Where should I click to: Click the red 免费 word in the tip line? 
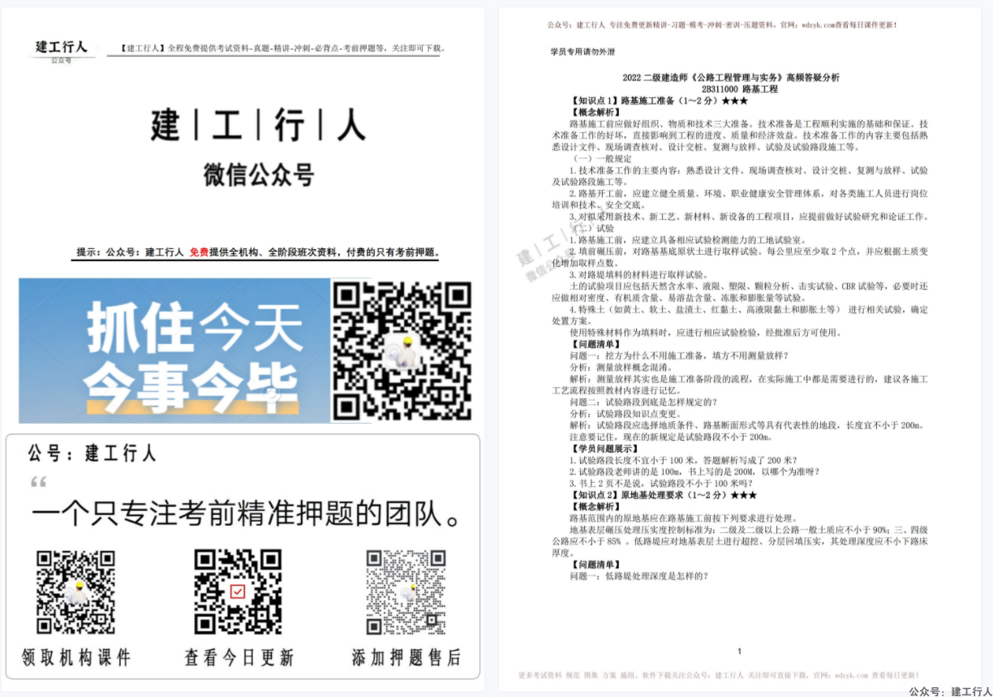[199, 252]
